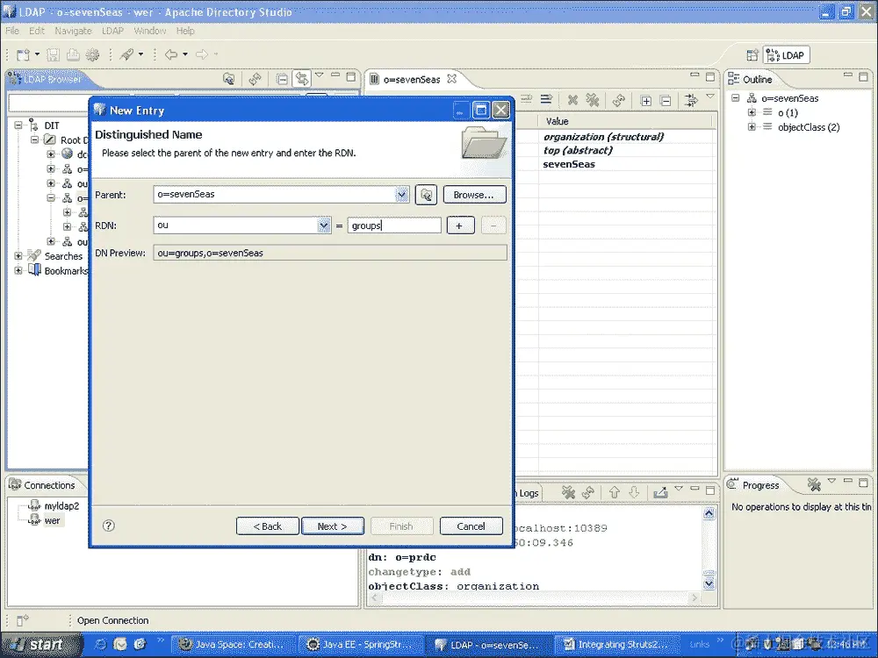Open the back navigation history dropdown arrow
The height and width of the screenshot is (658, 878).
[185, 54]
